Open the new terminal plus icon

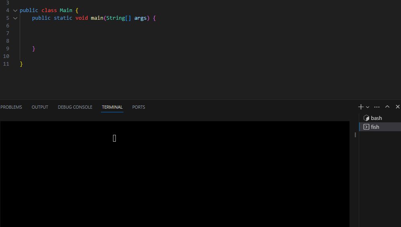(x=361, y=107)
